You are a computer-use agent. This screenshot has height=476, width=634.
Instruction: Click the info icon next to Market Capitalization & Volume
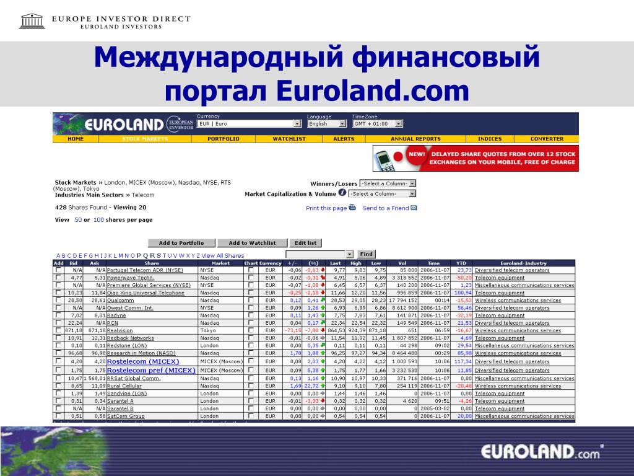click(342, 193)
